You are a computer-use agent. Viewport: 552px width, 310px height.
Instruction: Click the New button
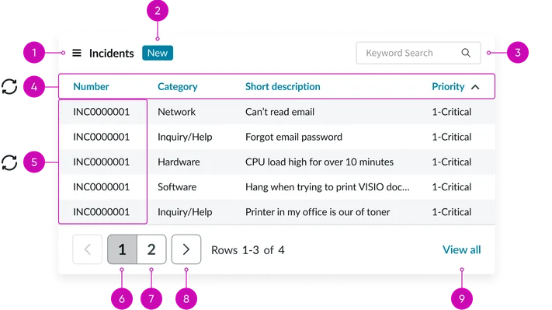[158, 53]
